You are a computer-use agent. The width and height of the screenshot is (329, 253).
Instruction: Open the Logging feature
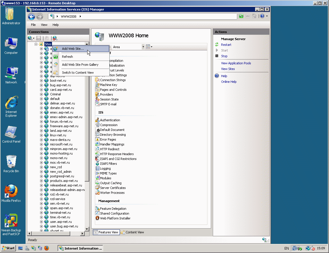click(103, 168)
